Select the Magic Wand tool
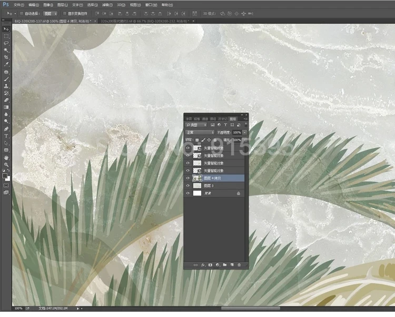Screen dimensions: 395x317 click(6, 50)
